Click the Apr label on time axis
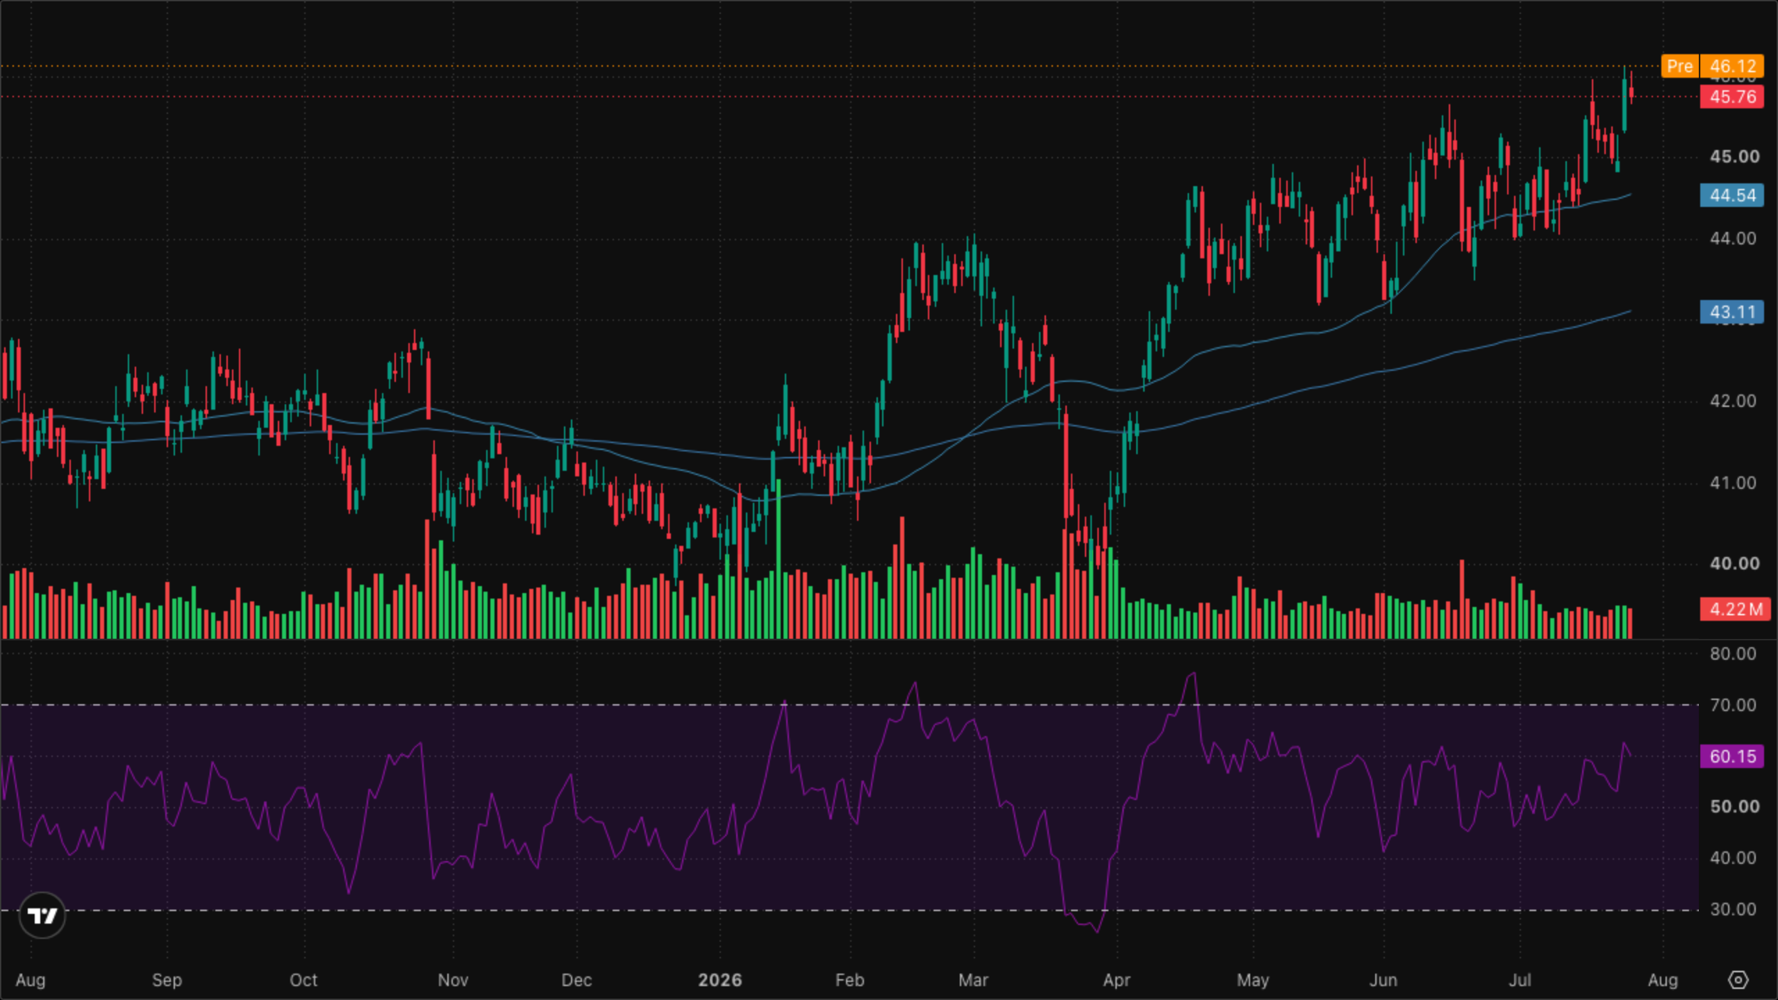The height and width of the screenshot is (1000, 1778). [x=1116, y=981]
